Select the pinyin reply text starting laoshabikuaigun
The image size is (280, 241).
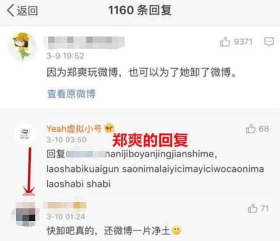pos(155,169)
